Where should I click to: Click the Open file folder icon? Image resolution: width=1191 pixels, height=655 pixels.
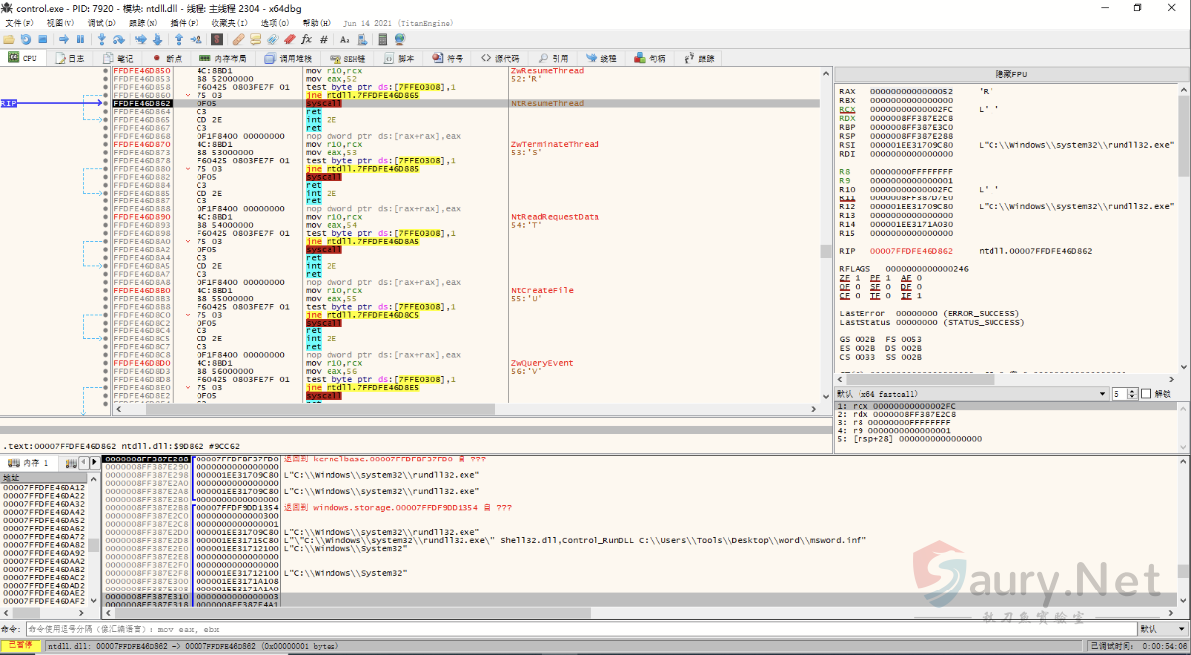click(x=9, y=39)
